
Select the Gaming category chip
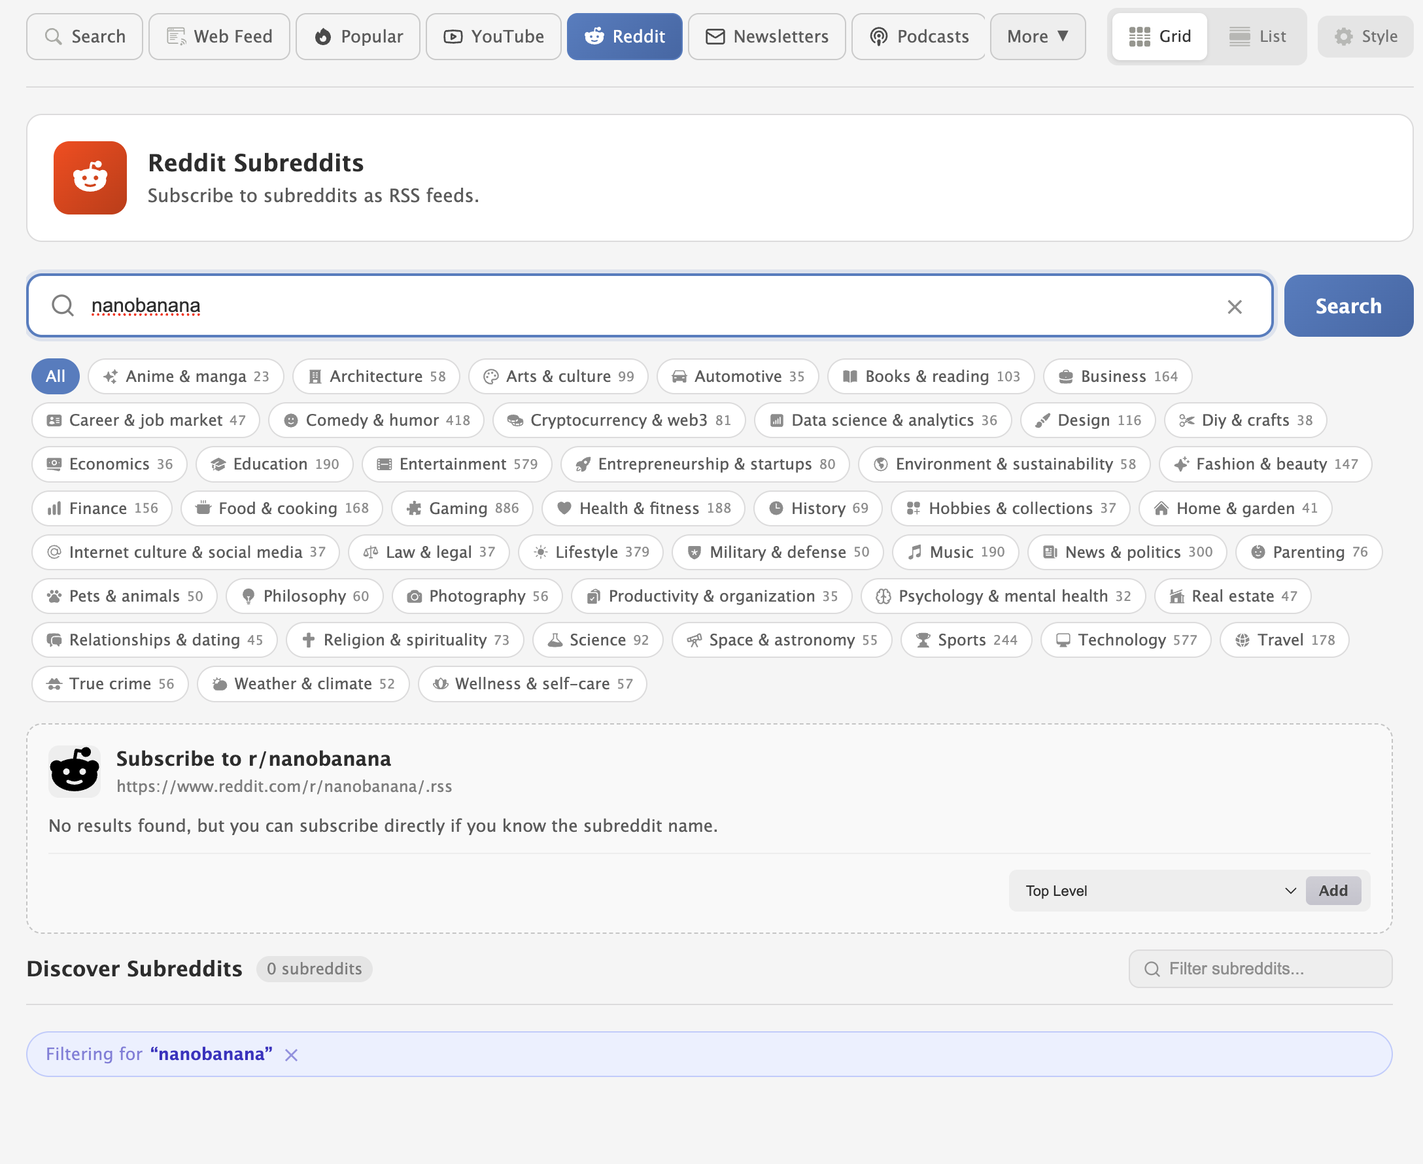coord(462,508)
